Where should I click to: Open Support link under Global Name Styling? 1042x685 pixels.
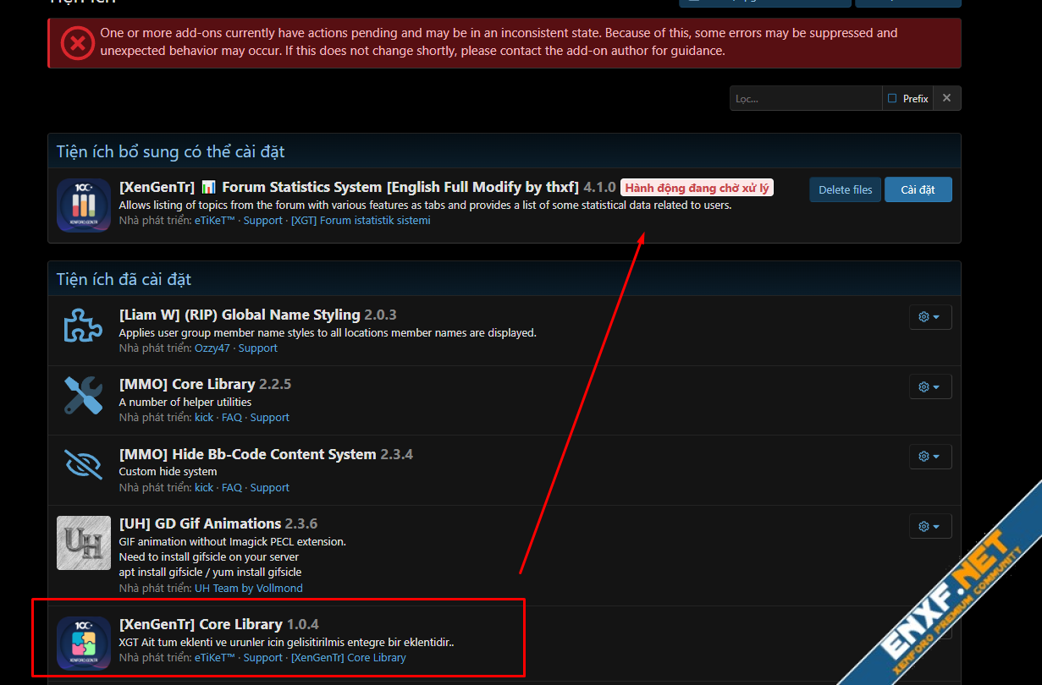(258, 348)
